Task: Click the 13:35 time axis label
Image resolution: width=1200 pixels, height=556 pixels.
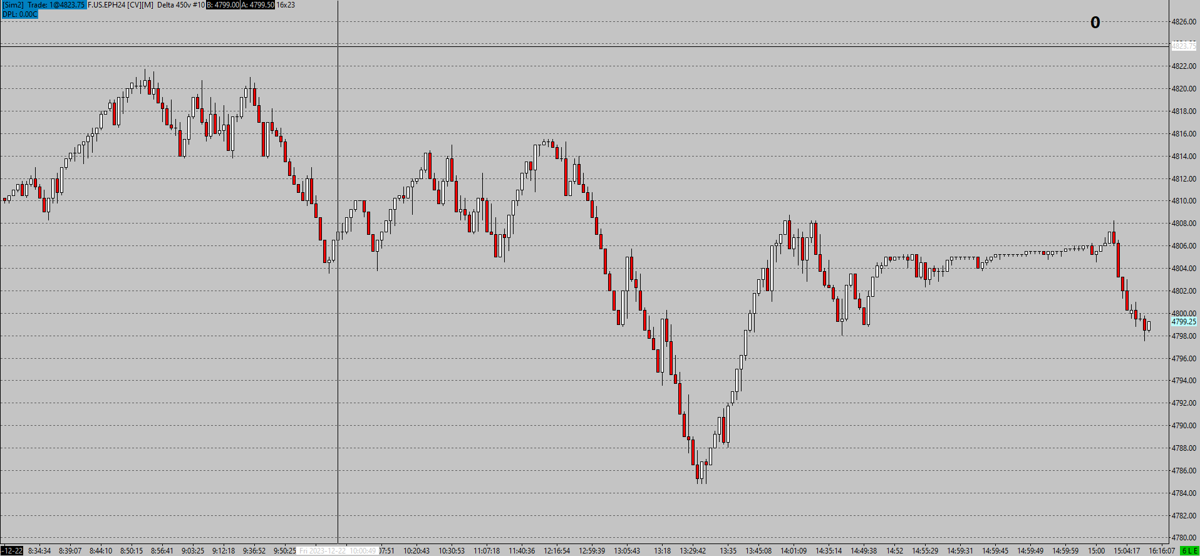Action: (728, 551)
